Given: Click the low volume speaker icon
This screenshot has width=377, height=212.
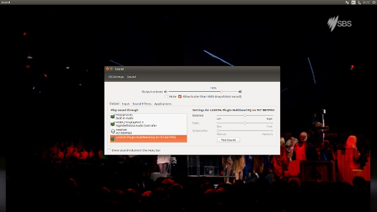Looking at the screenshot, I should point(166,92).
